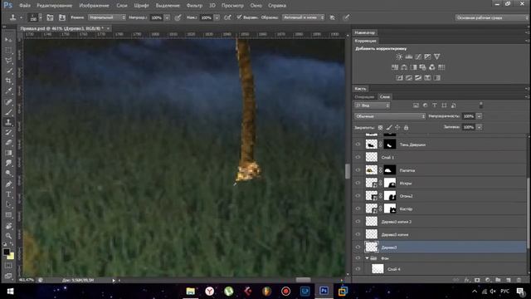Filter layers by type (T) icon
The image size is (531, 299).
tap(435, 105)
